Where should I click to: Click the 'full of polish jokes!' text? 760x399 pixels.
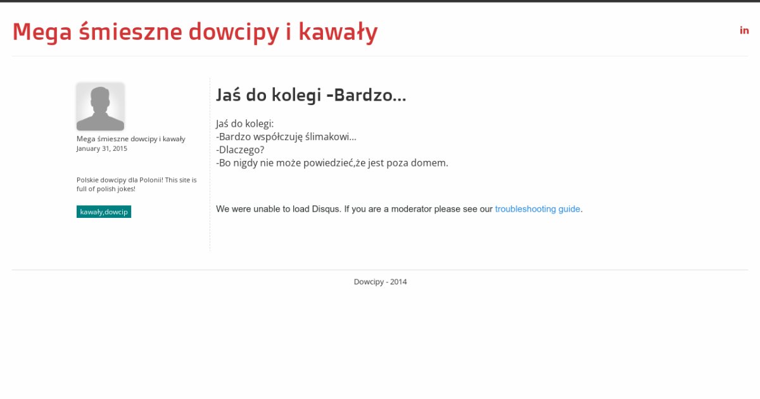click(x=106, y=189)
